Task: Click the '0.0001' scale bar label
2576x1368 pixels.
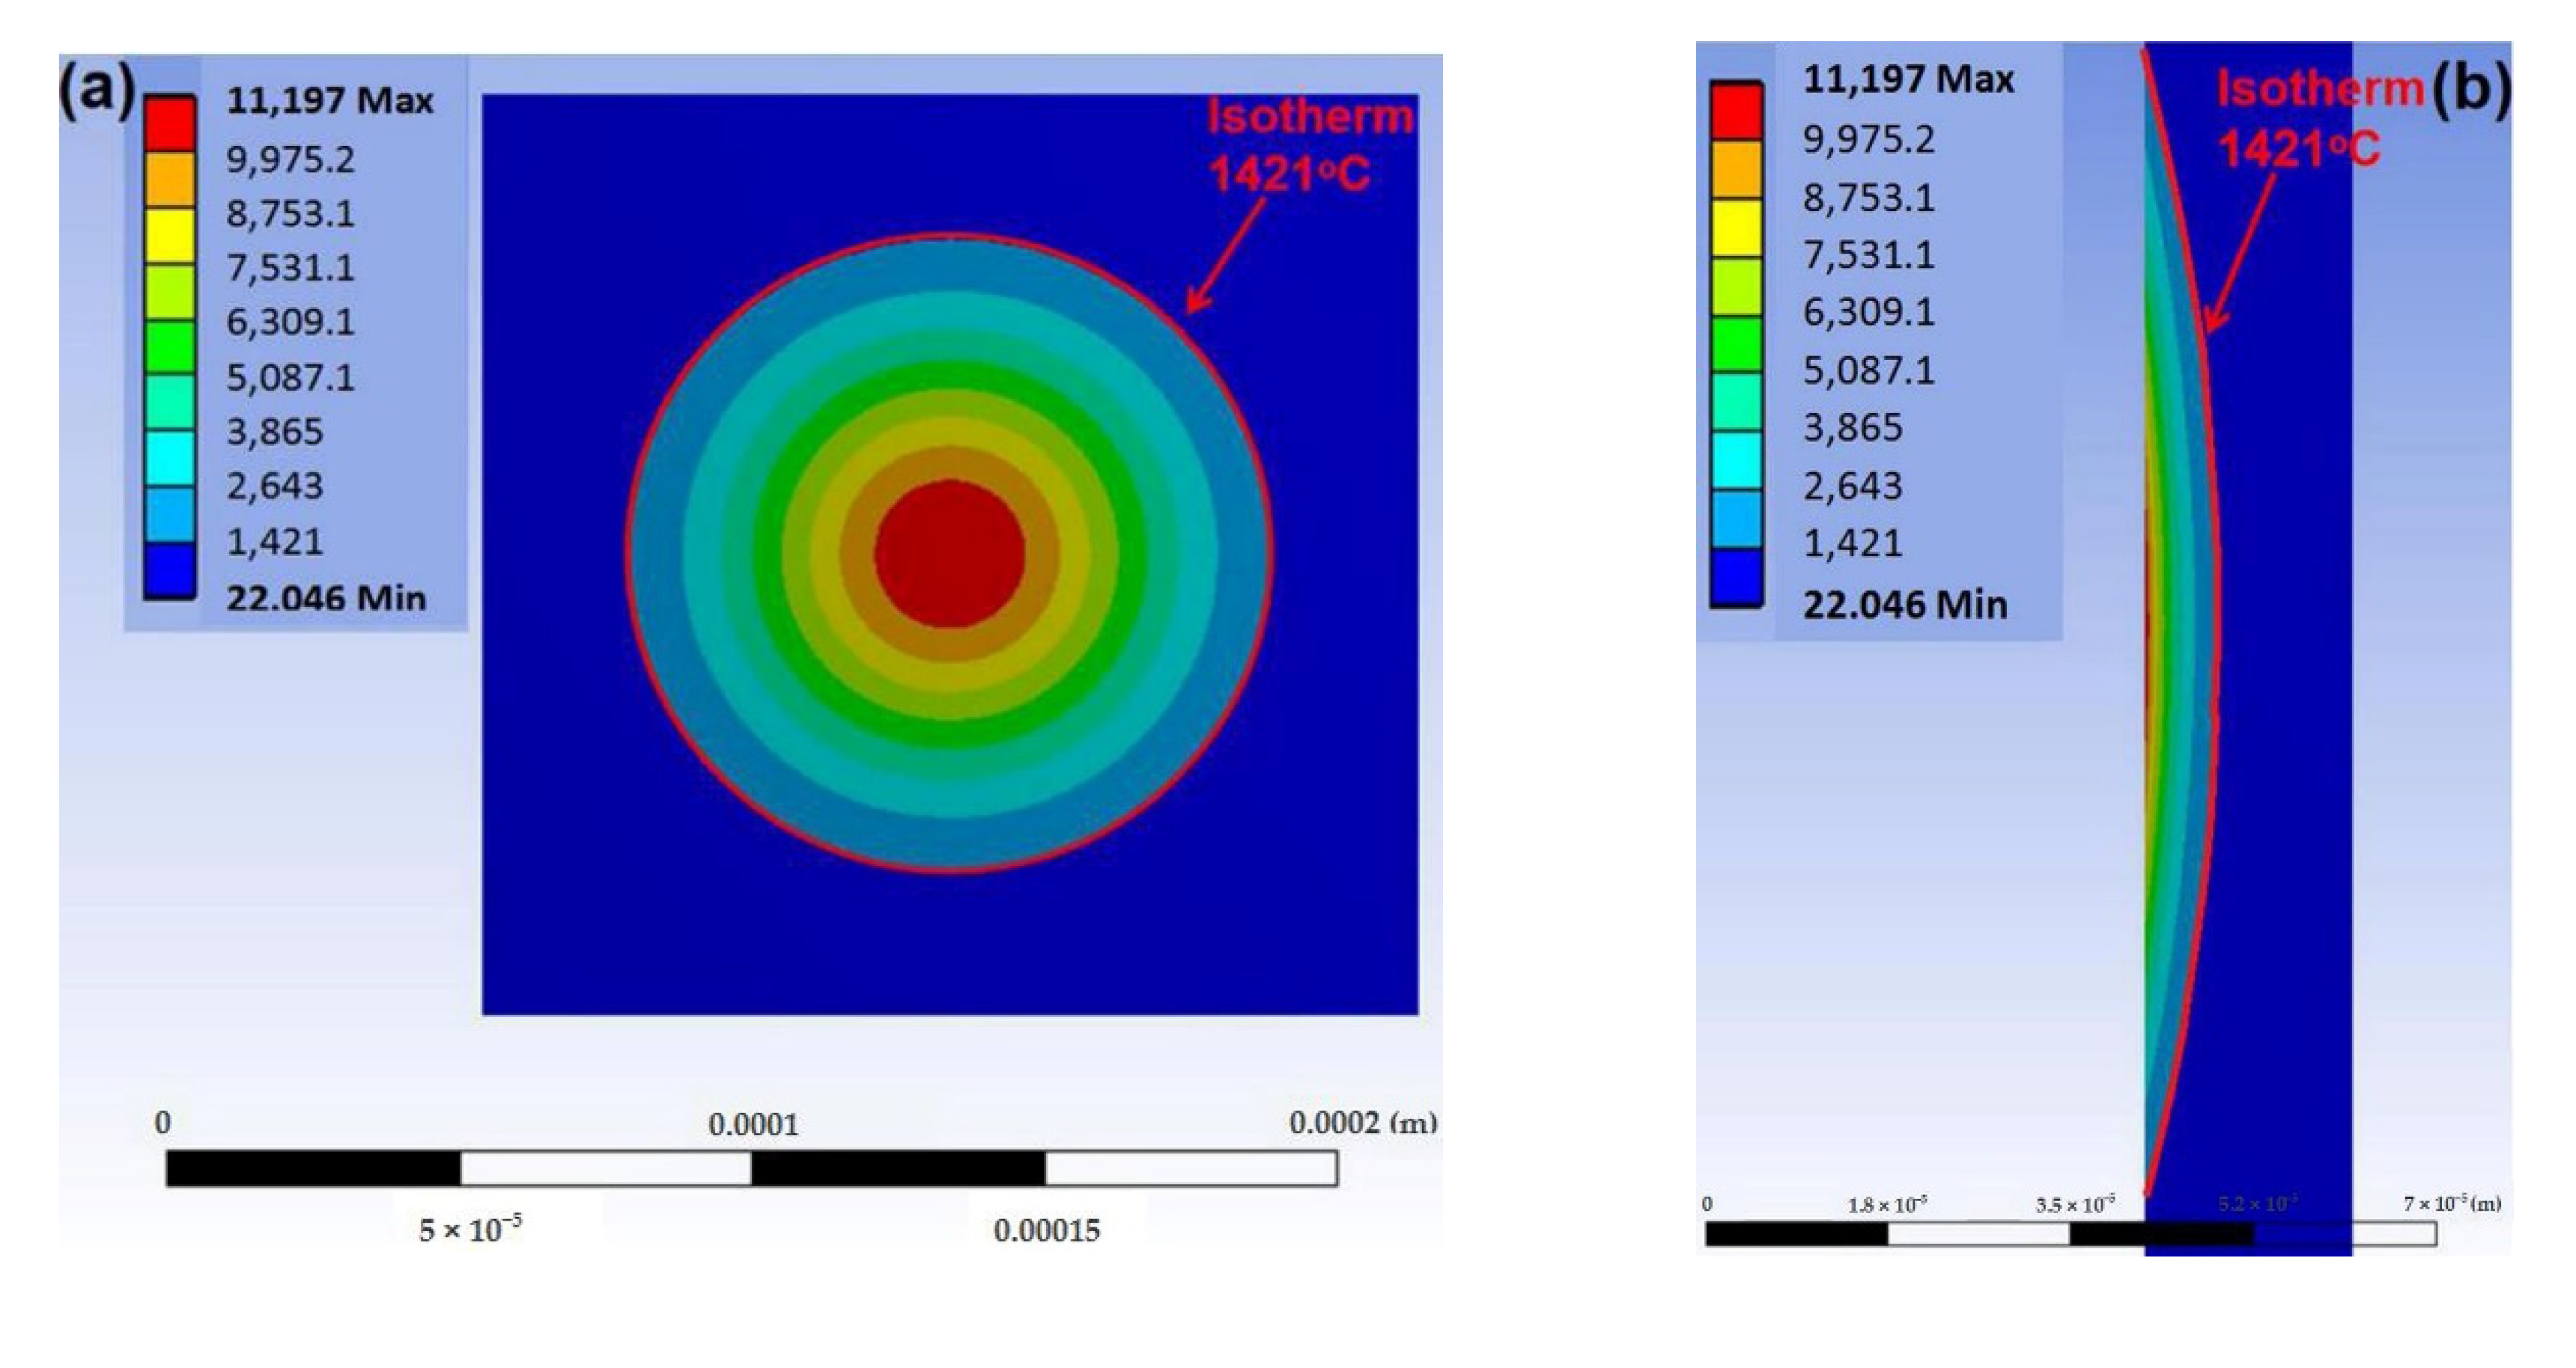Action: coord(753,1126)
